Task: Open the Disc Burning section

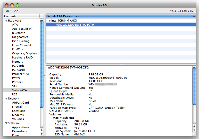Action: 21,41
